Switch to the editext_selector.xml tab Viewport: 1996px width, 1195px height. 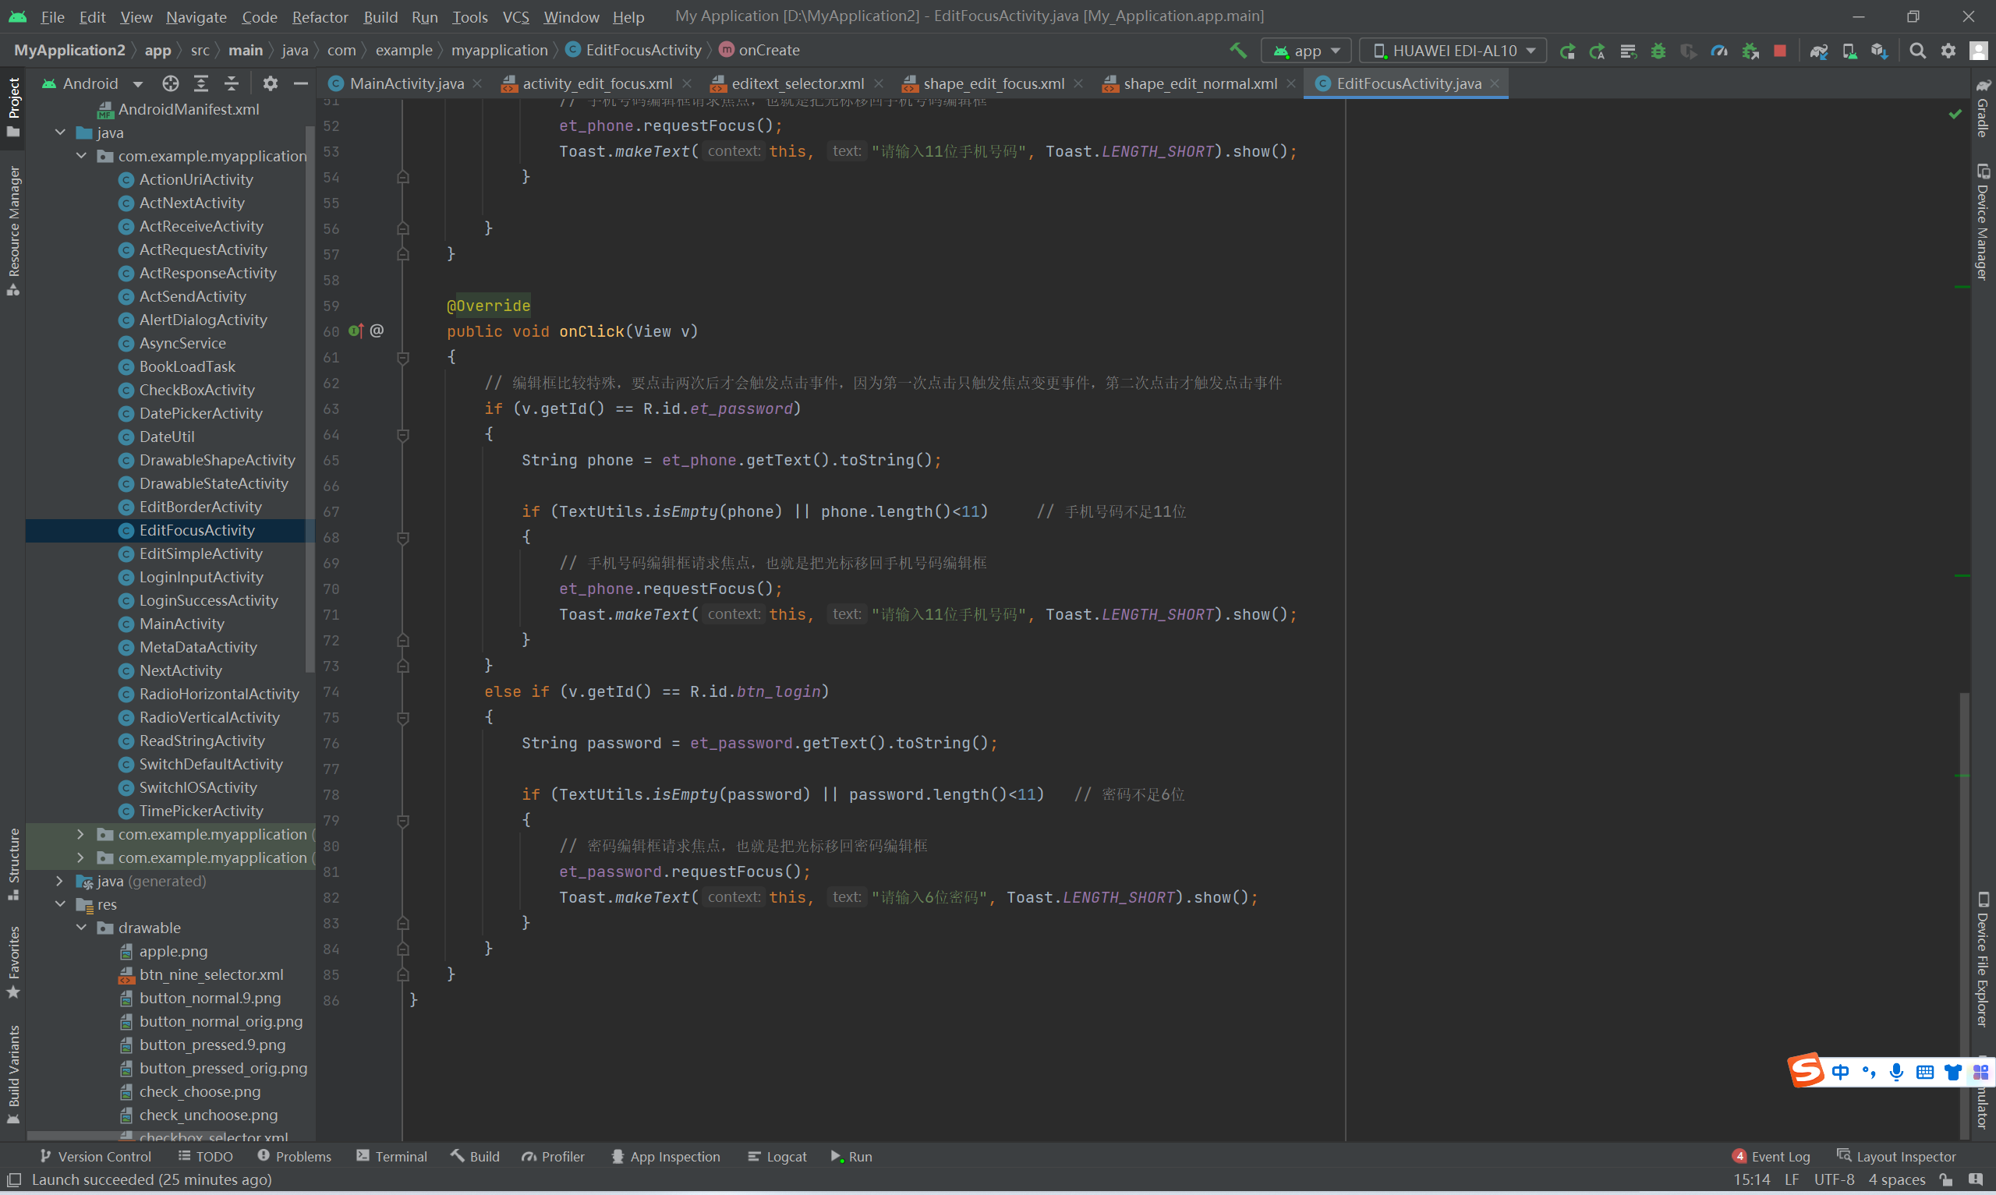796,83
